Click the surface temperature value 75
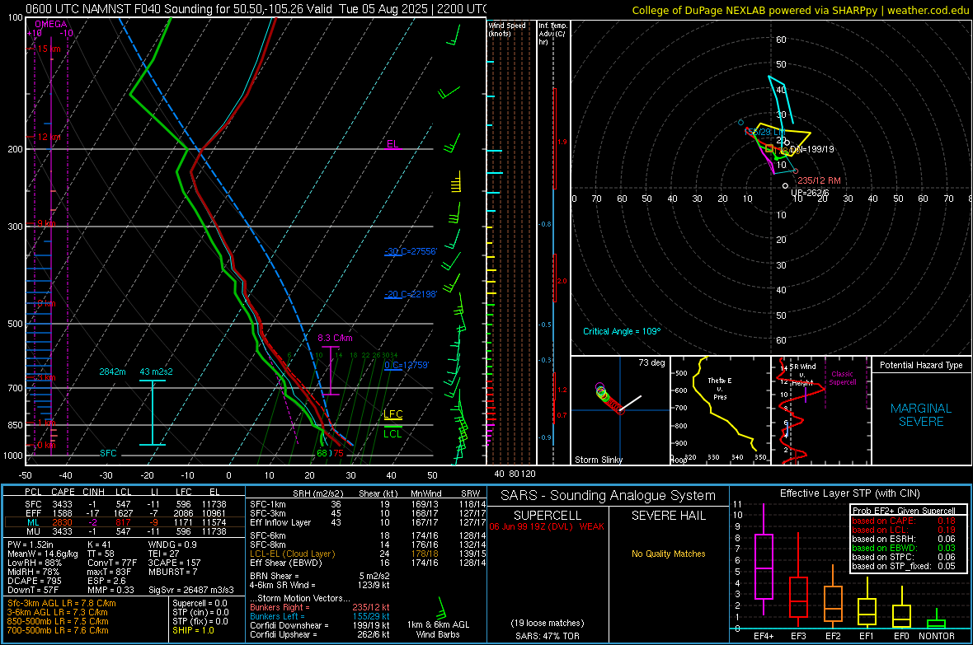This screenshot has height=645, width=973. tap(338, 453)
